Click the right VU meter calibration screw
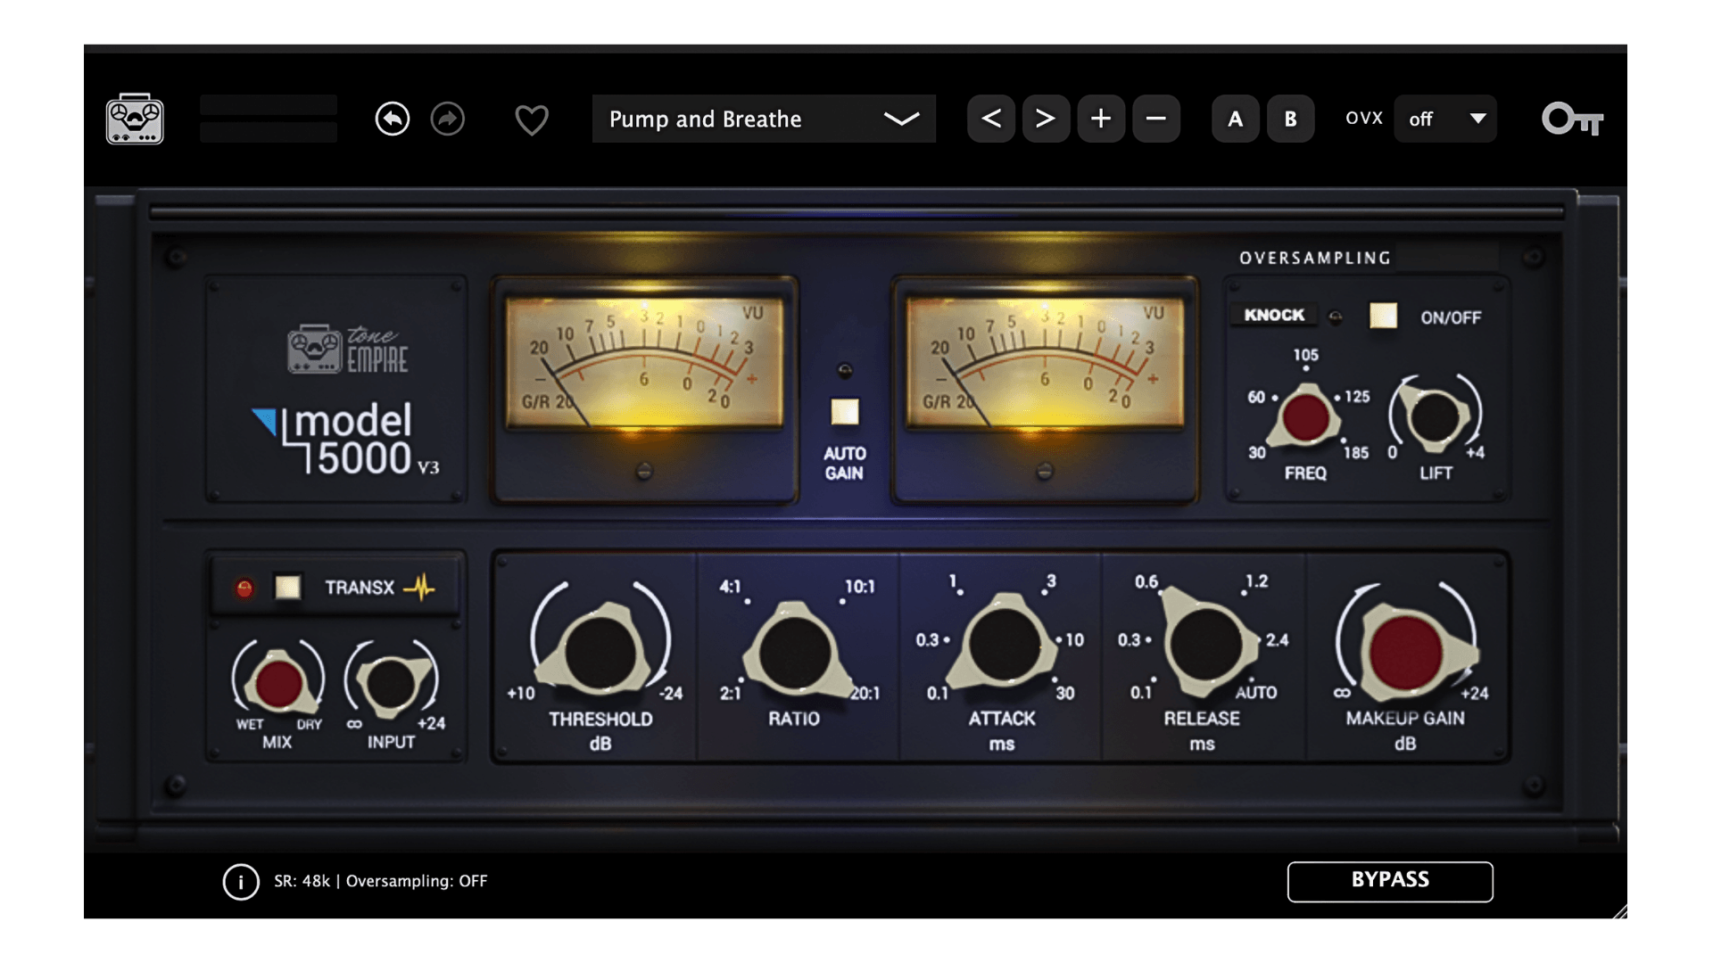The height and width of the screenshot is (963, 1713). [1044, 471]
